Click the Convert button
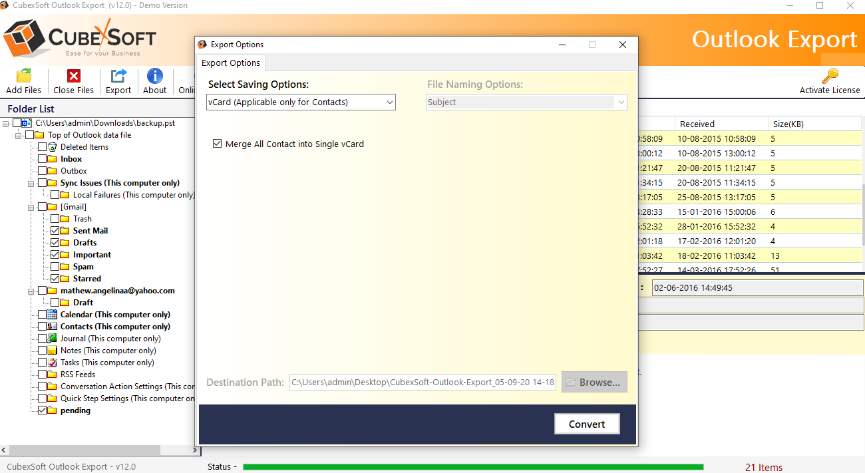Image resolution: width=865 pixels, height=473 pixels. (x=587, y=424)
